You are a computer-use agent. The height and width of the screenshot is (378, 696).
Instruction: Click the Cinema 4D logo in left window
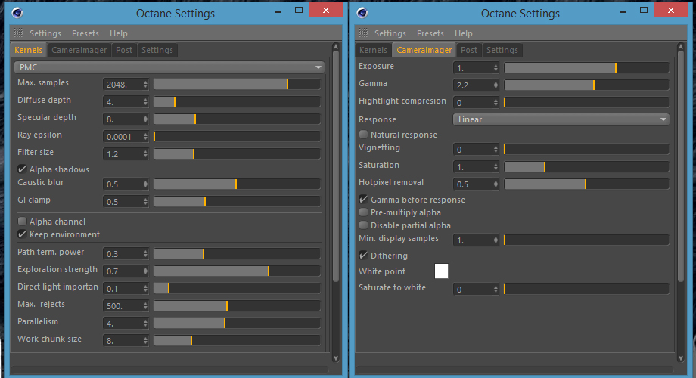point(17,13)
